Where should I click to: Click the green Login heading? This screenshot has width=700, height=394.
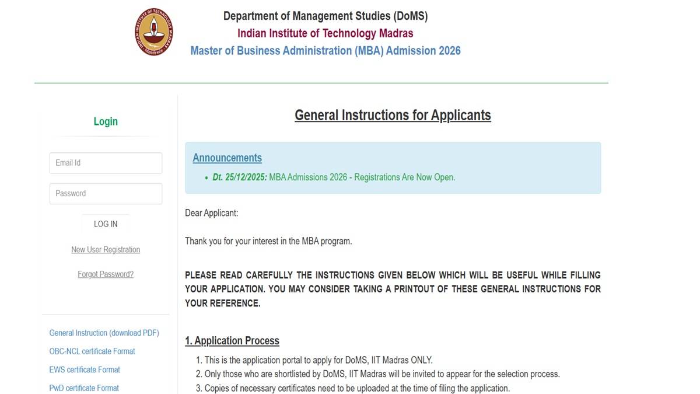tap(106, 121)
